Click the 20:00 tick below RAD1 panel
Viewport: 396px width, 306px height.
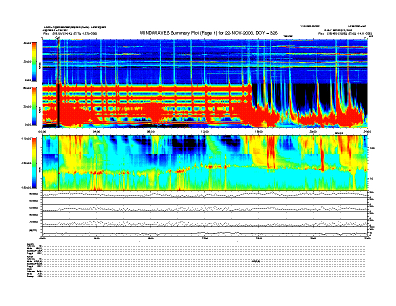point(313,131)
